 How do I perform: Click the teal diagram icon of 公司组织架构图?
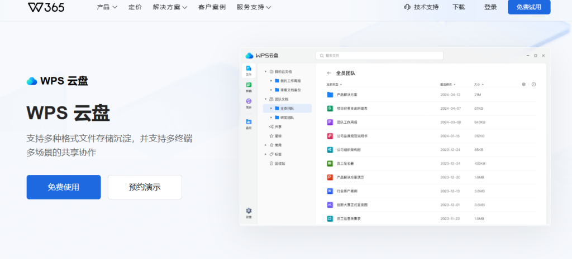(330, 149)
